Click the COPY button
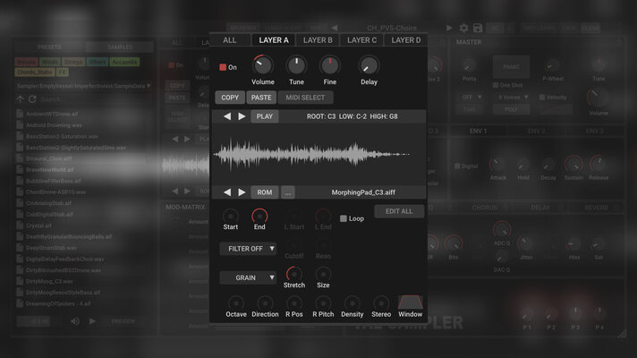Viewport: 637px width, 358px height. coord(230,98)
